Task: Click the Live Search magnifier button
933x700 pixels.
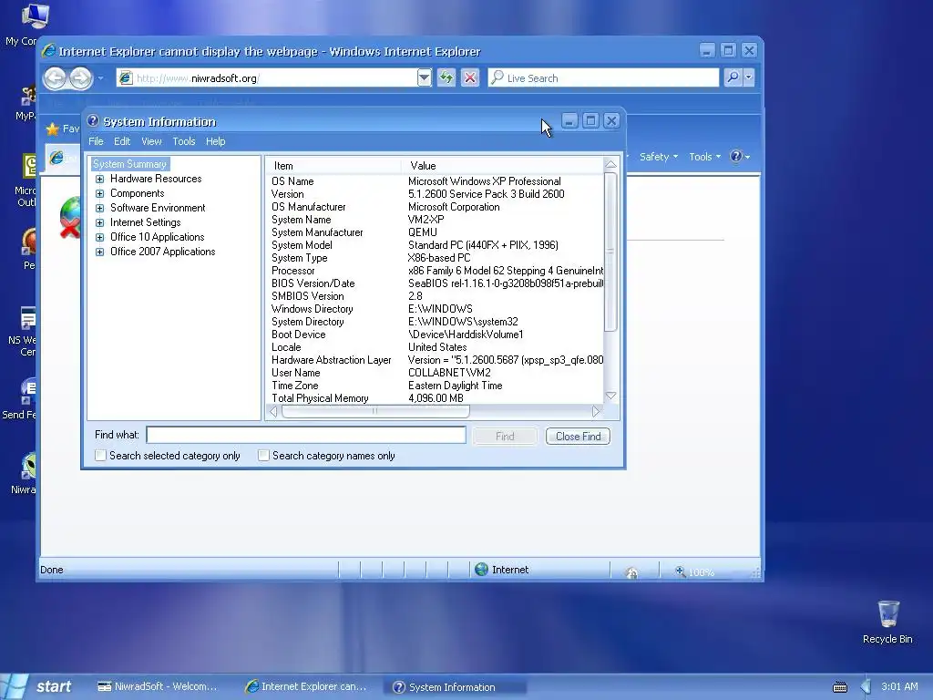Action: pos(733,77)
